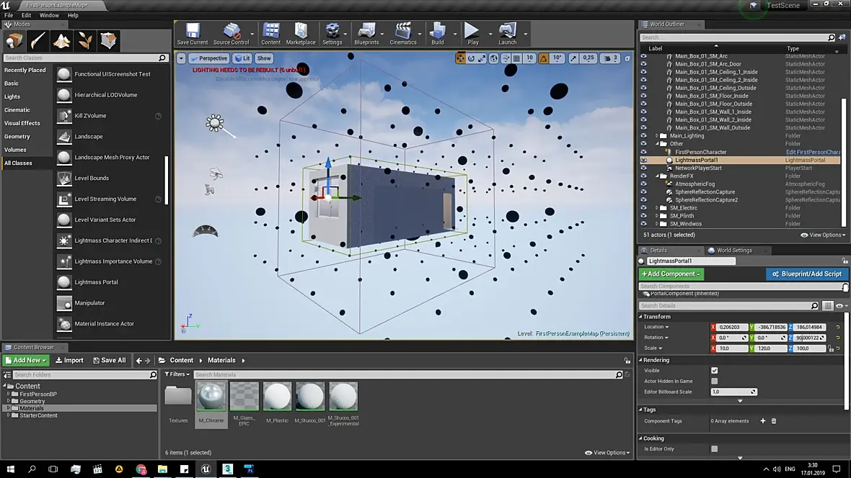851x478 pixels.
Task: Click the Blueprint/Add Script button
Action: [x=806, y=274]
